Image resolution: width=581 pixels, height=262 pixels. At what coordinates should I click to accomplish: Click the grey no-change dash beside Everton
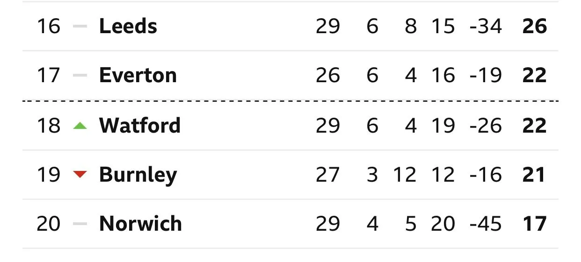80,76
